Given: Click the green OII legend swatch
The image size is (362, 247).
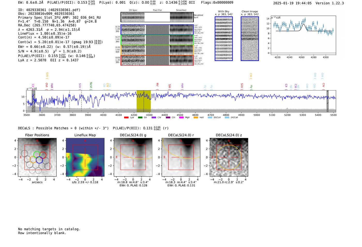Looking at the screenshot, I should [140, 118].
